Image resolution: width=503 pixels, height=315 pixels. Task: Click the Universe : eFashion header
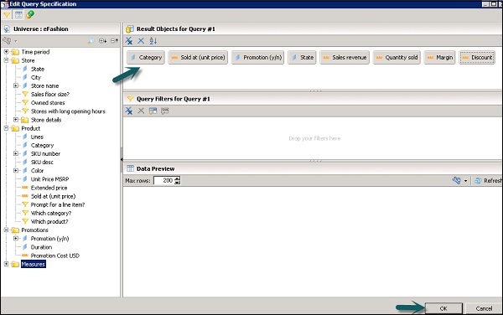tap(41, 28)
